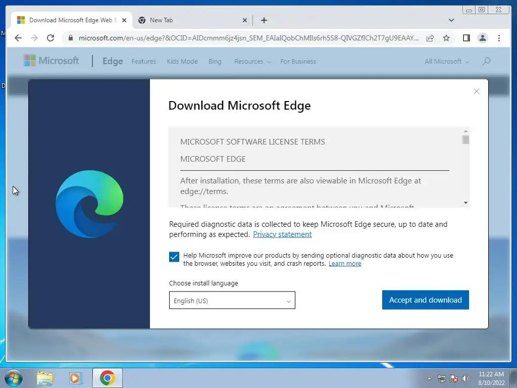
Task: Open the Kids Mode menu item
Action: (x=182, y=61)
